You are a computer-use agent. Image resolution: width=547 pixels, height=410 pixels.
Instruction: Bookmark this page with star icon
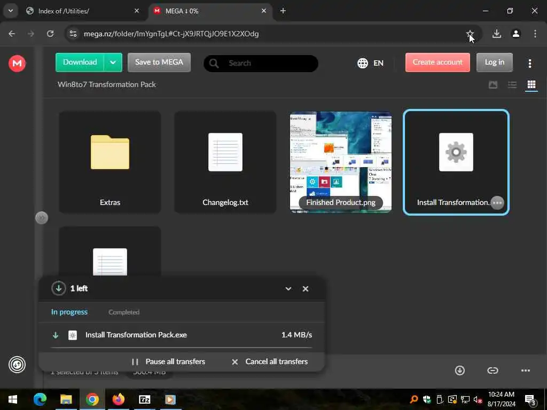(x=470, y=34)
